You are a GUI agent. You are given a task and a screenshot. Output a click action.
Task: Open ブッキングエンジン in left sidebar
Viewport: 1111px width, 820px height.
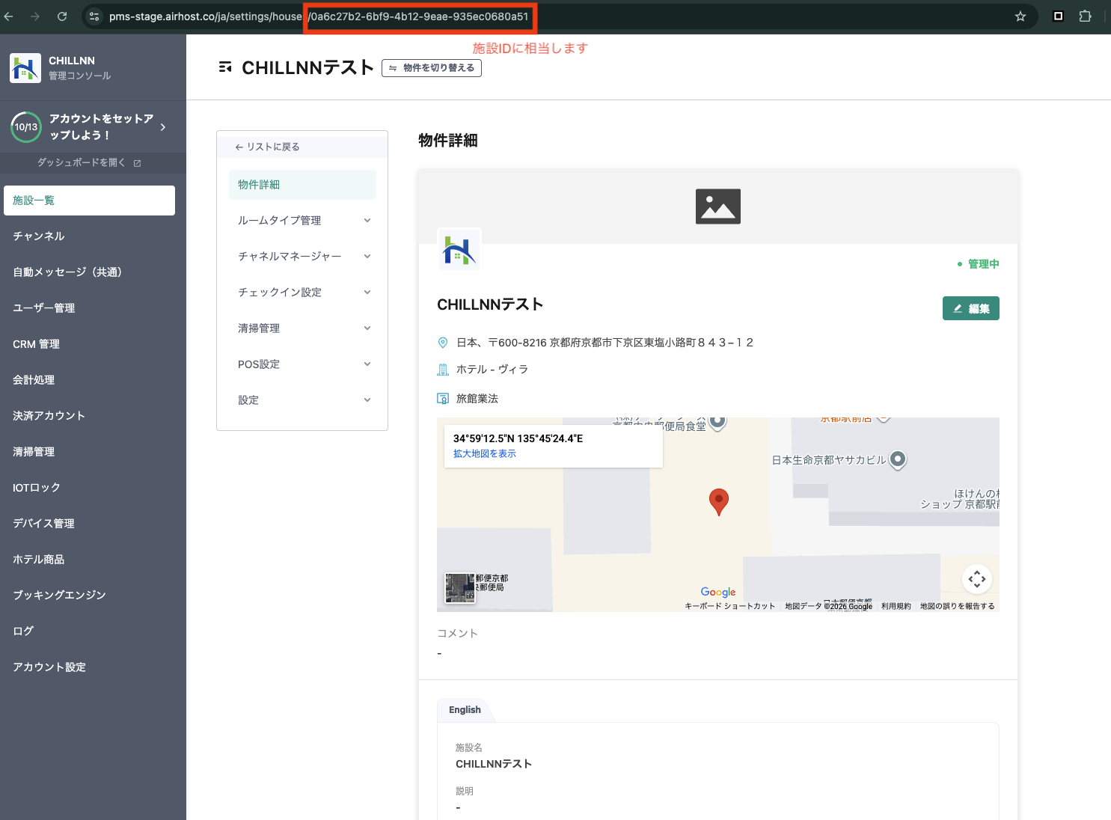pos(89,596)
